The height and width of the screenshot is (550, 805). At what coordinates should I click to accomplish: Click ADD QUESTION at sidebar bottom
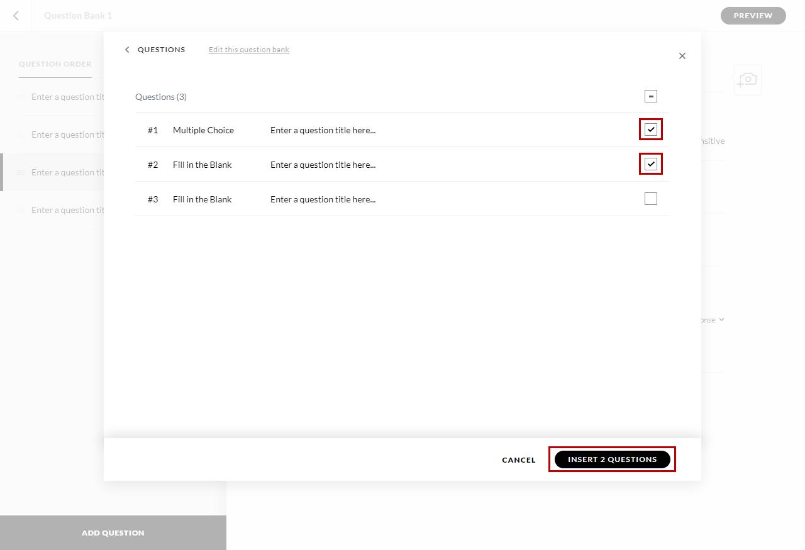point(113,533)
